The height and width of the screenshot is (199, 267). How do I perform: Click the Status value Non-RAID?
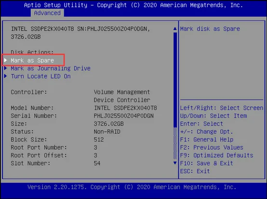click(x=107, y=132)
